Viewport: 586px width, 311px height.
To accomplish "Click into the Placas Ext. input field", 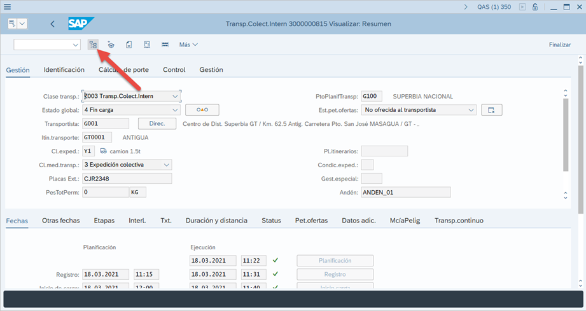I will [x=127, y=178].
